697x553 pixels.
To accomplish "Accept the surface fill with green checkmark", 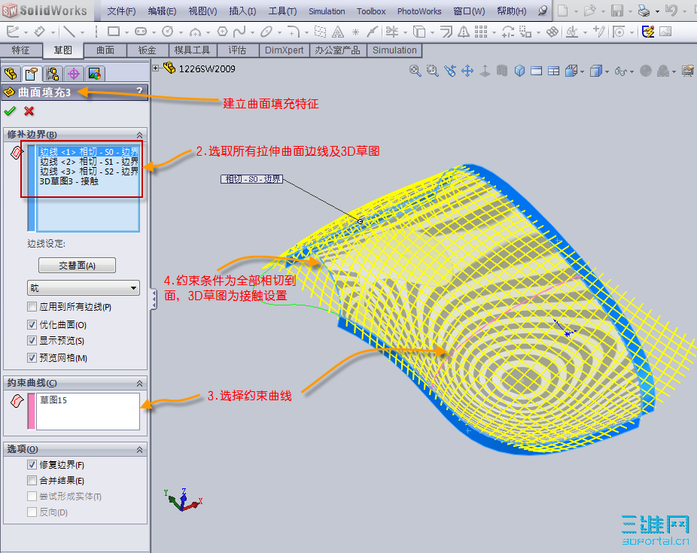I will 10,111.
